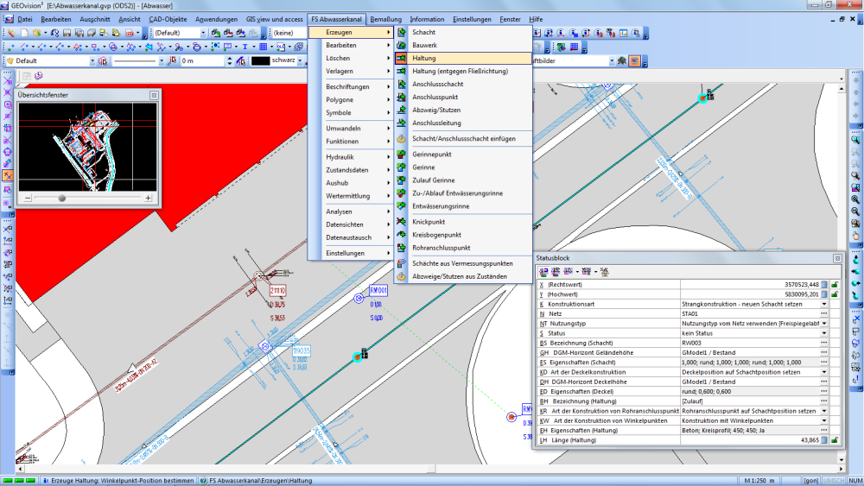Viewport: 864px width, 486px height.
Task: Click the text tool T icon
Action: click(x=245, y=47)
